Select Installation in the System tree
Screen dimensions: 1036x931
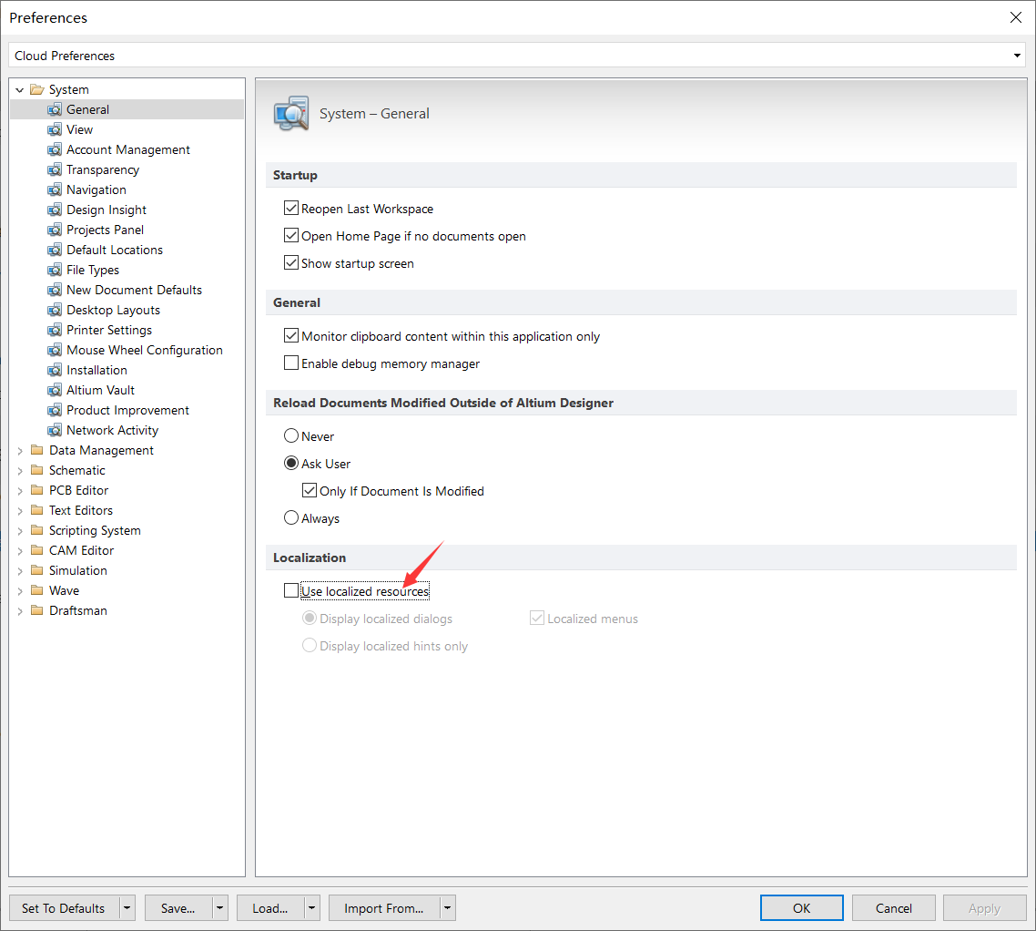point(96,370)
